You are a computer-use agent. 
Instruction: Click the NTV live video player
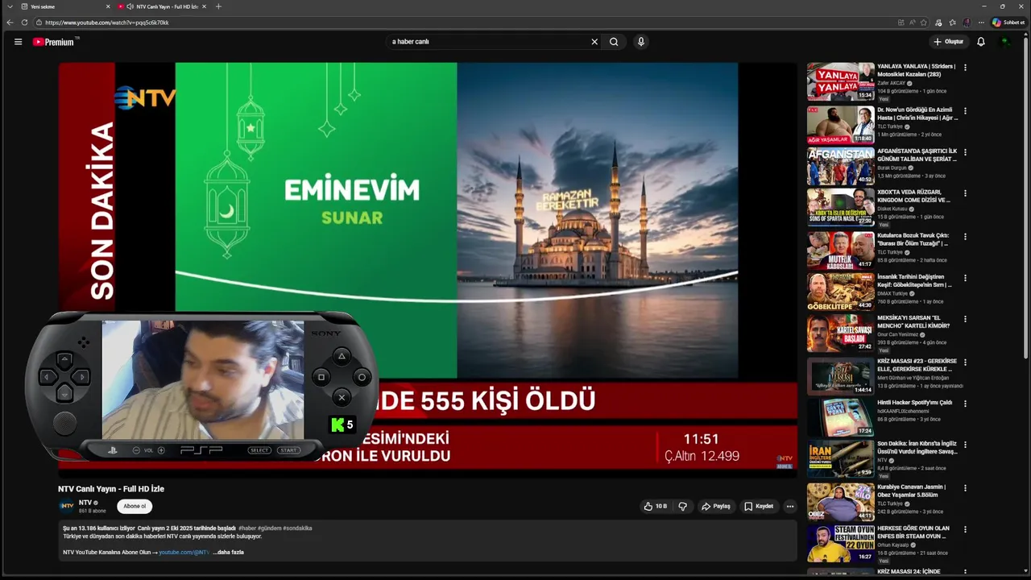point(428,270)
